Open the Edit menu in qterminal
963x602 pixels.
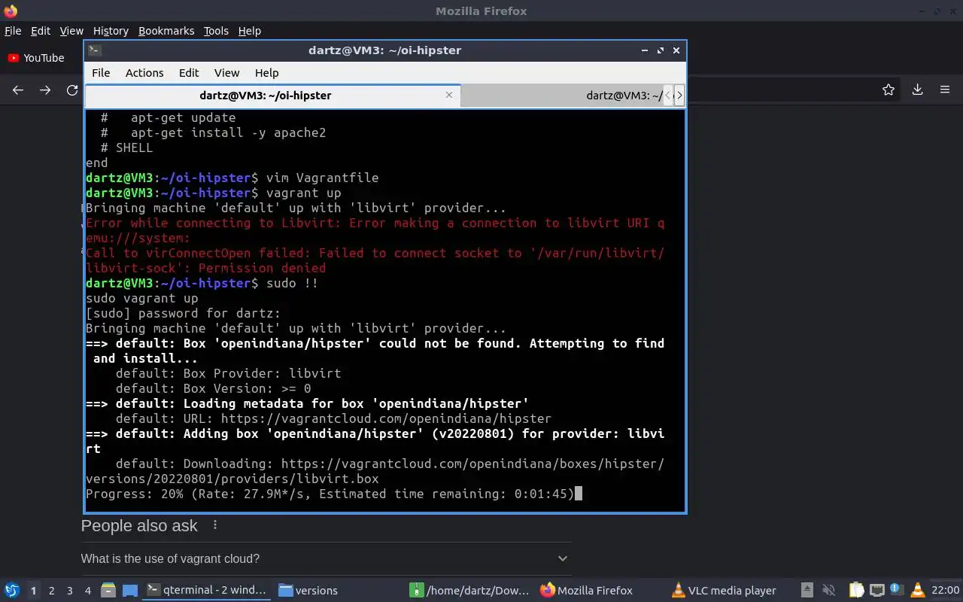[189, 73]
